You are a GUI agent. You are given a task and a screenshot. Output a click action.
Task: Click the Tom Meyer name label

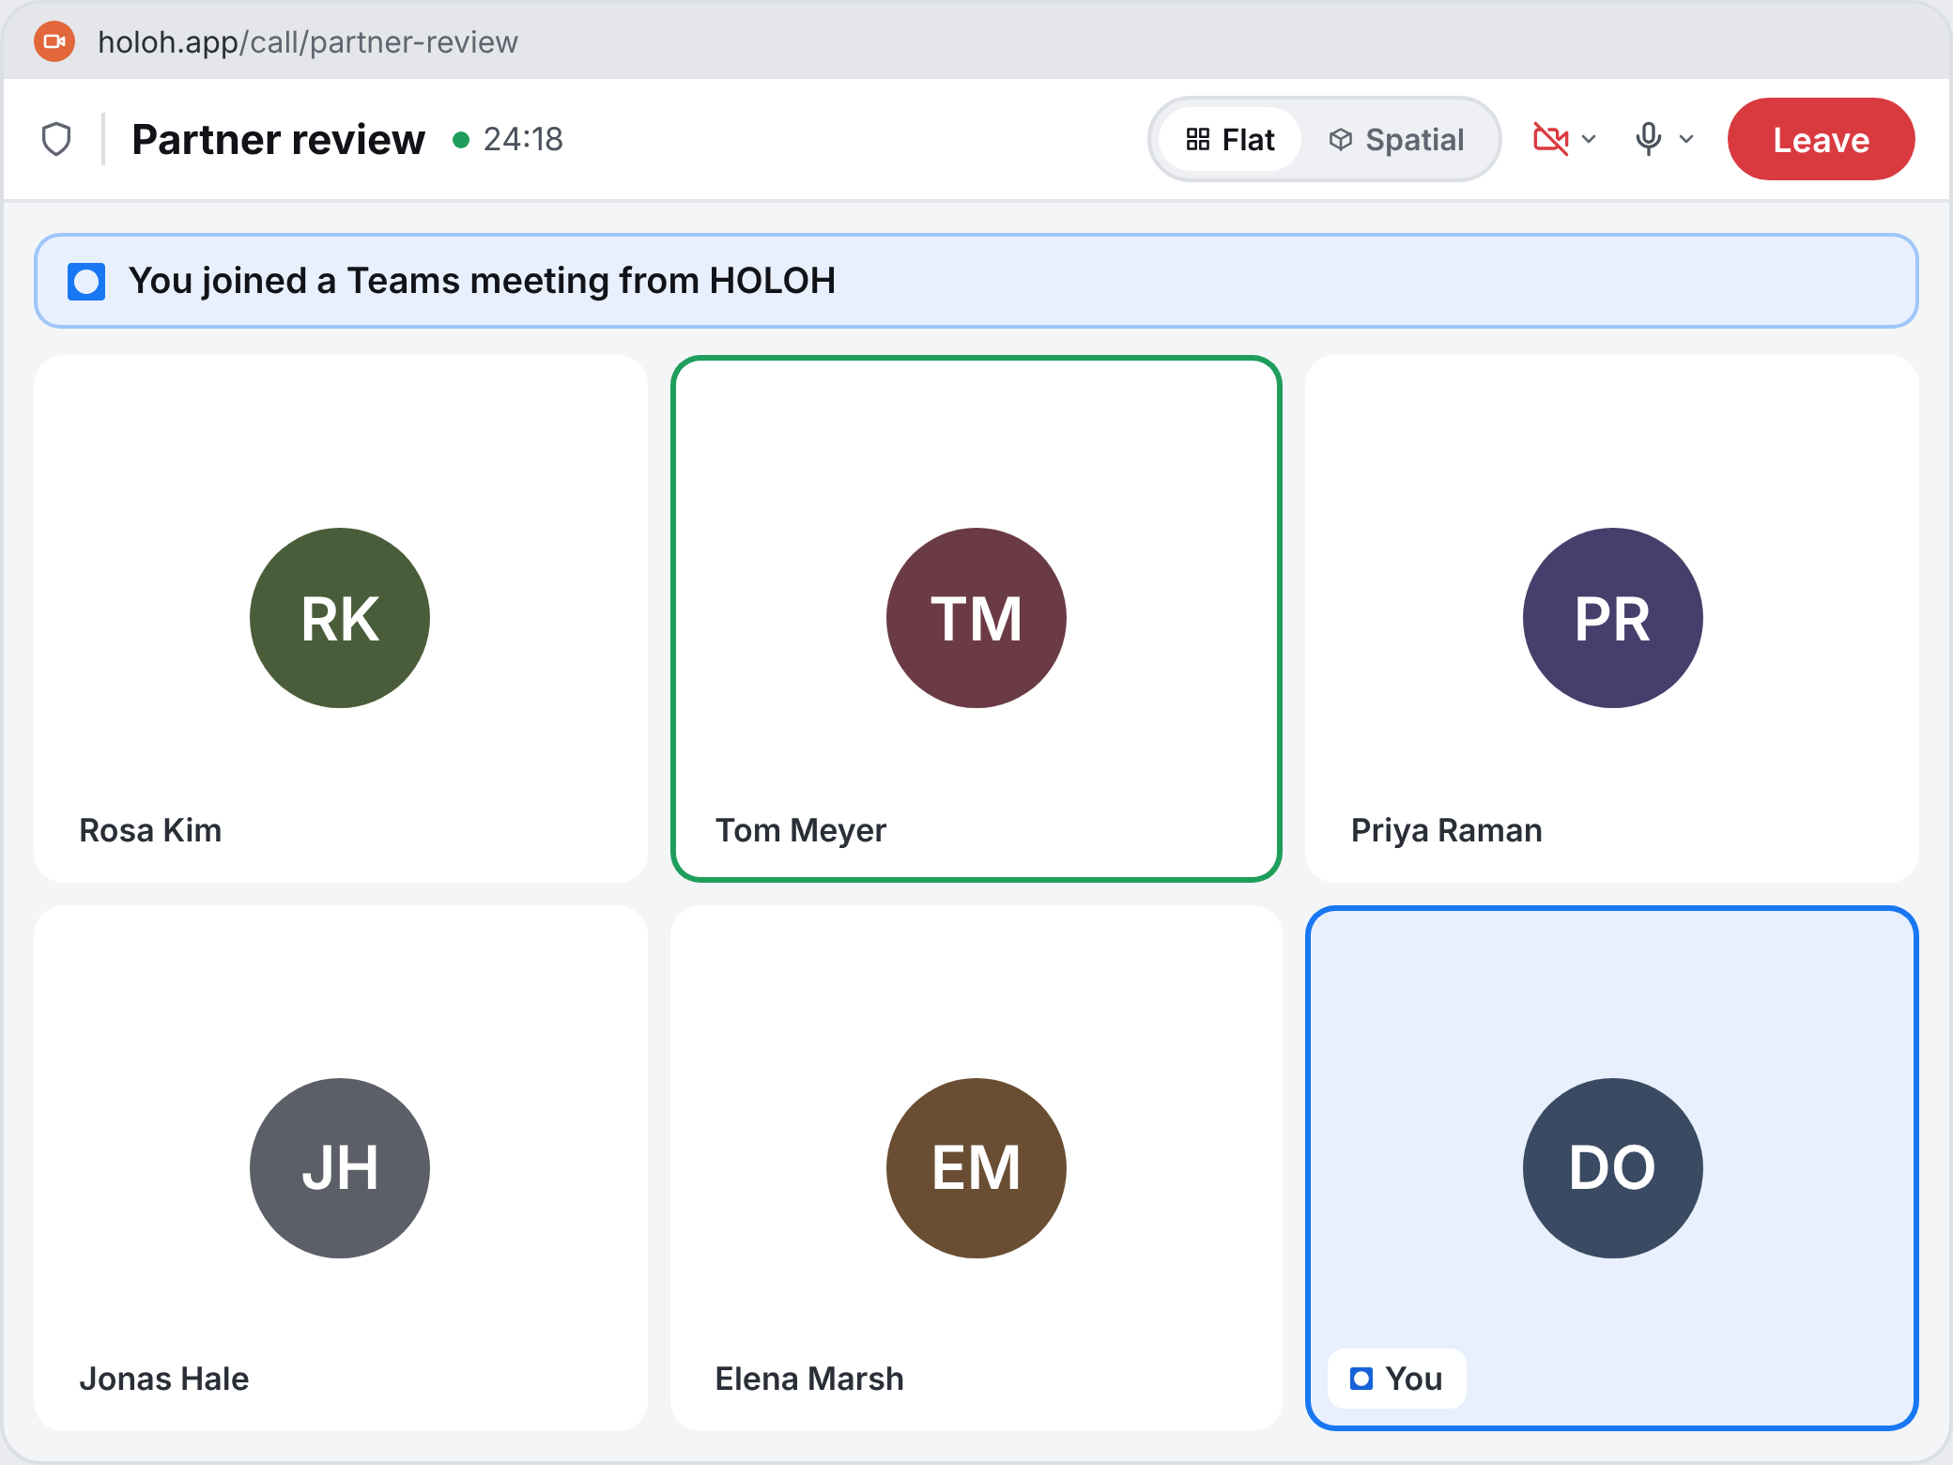click(800, 830)
